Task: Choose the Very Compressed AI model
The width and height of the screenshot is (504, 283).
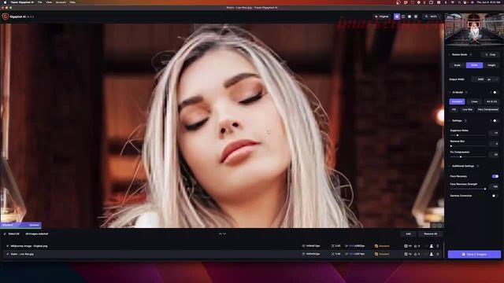Action: point(487,109)
